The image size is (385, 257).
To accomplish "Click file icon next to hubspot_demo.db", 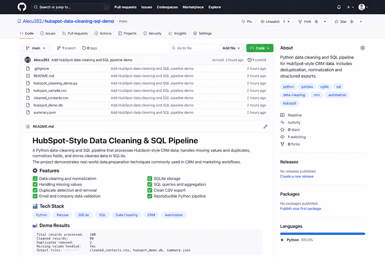I will pyautogui.click(x=28, y=105).
